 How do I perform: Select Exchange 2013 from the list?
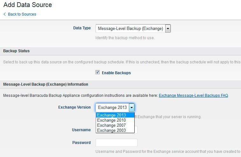tap(115, 115)
